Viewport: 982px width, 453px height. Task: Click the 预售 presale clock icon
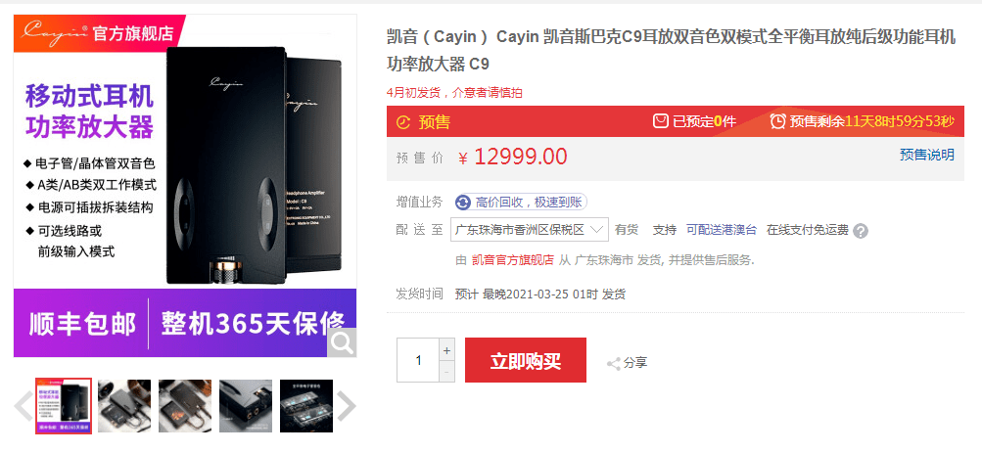click(x=404, y=122)
